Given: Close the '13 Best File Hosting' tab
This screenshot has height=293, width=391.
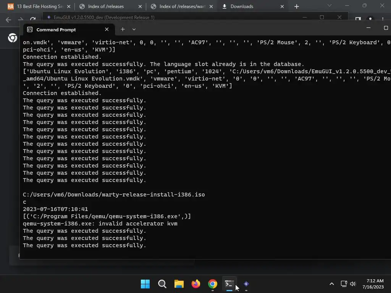Looking at the screenshot, I should point(69,6).
